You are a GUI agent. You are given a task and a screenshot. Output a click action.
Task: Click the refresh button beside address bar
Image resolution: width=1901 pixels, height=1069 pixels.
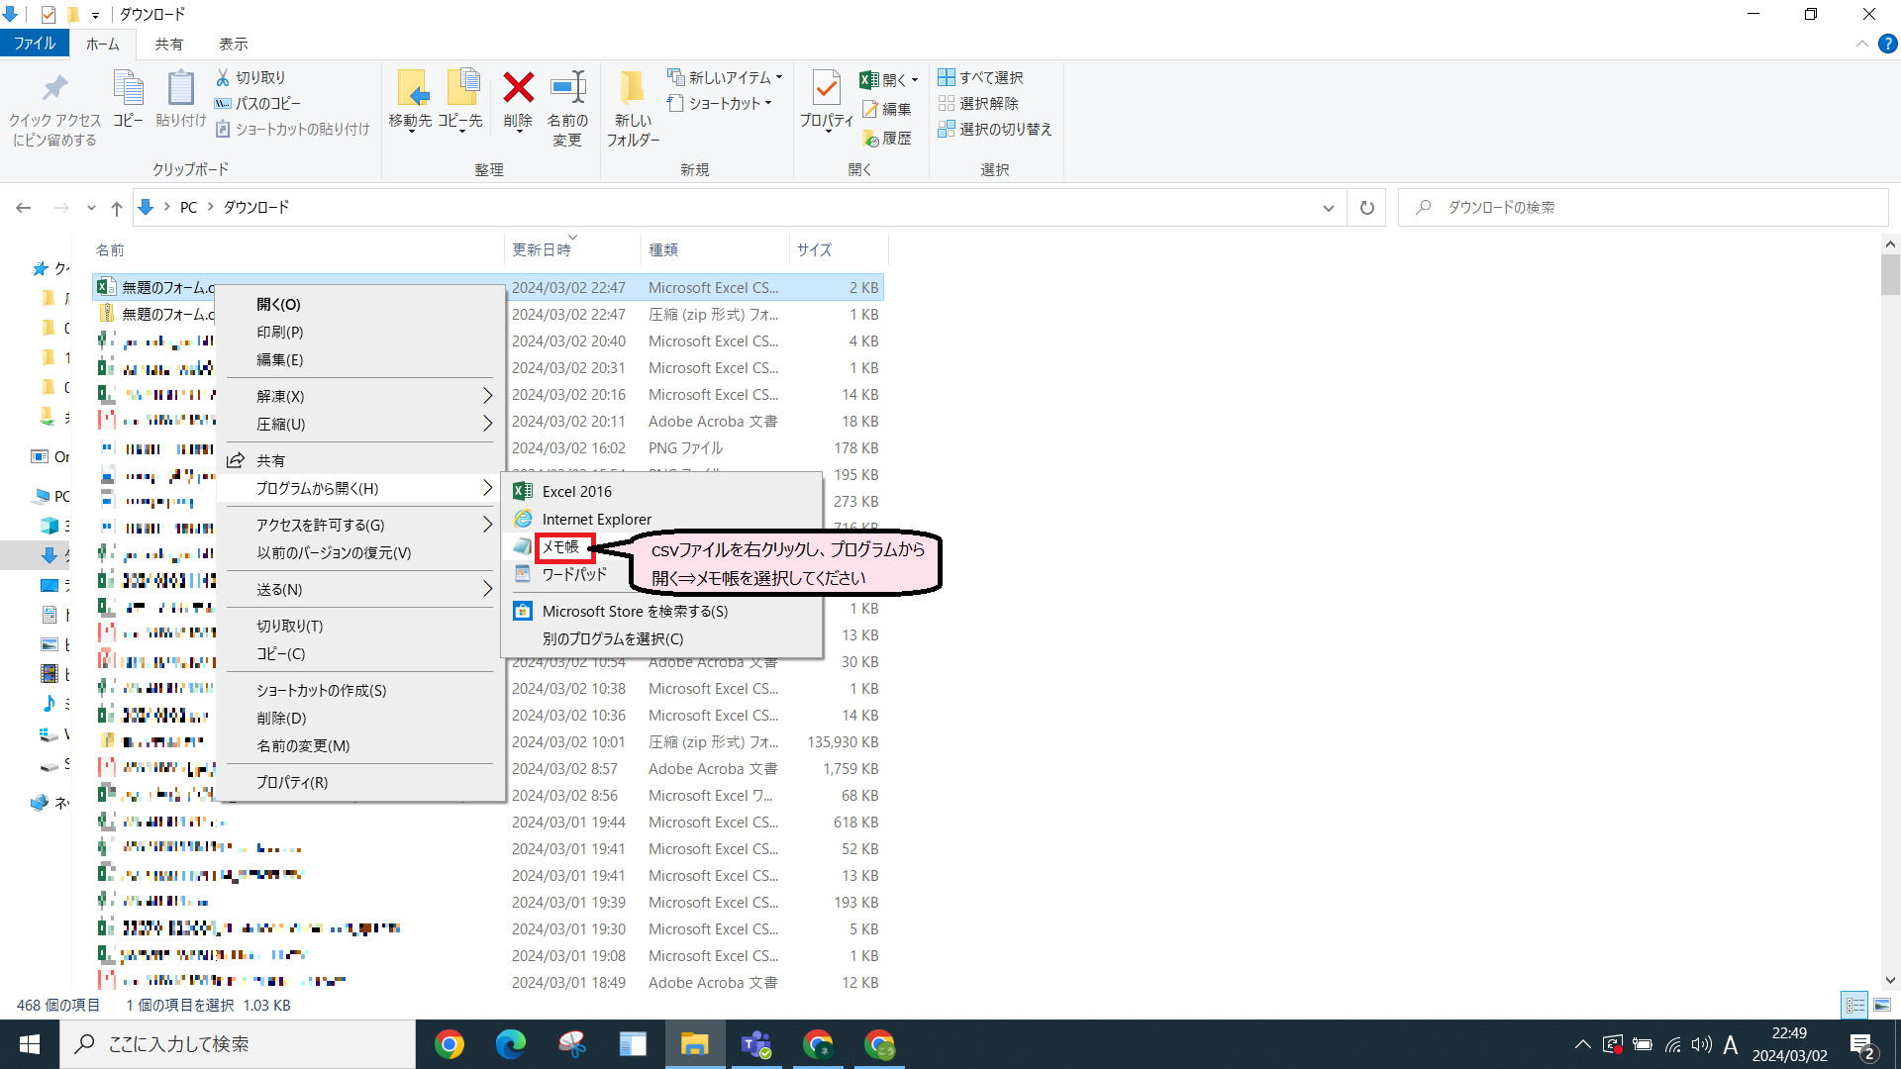tap(1366, 208)
